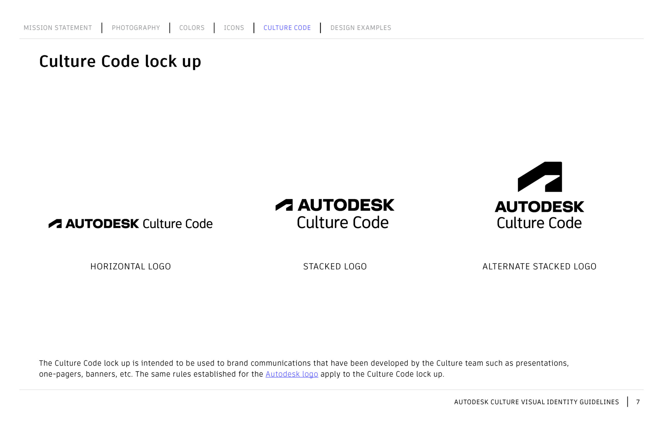Image resolution: width=663 pixels, height=429 pixels.
Task: Click the AUTODESK wordmark in the horizontal logo
Action: click(102, 224)
